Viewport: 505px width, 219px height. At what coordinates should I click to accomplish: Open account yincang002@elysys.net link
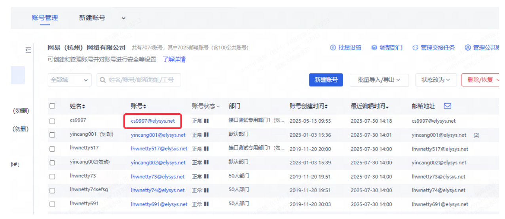tap(158, 163)
